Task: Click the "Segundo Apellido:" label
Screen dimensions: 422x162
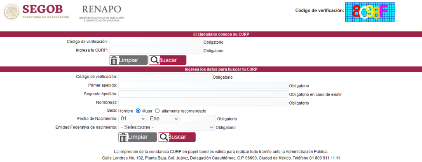Action: pos(101,94)
